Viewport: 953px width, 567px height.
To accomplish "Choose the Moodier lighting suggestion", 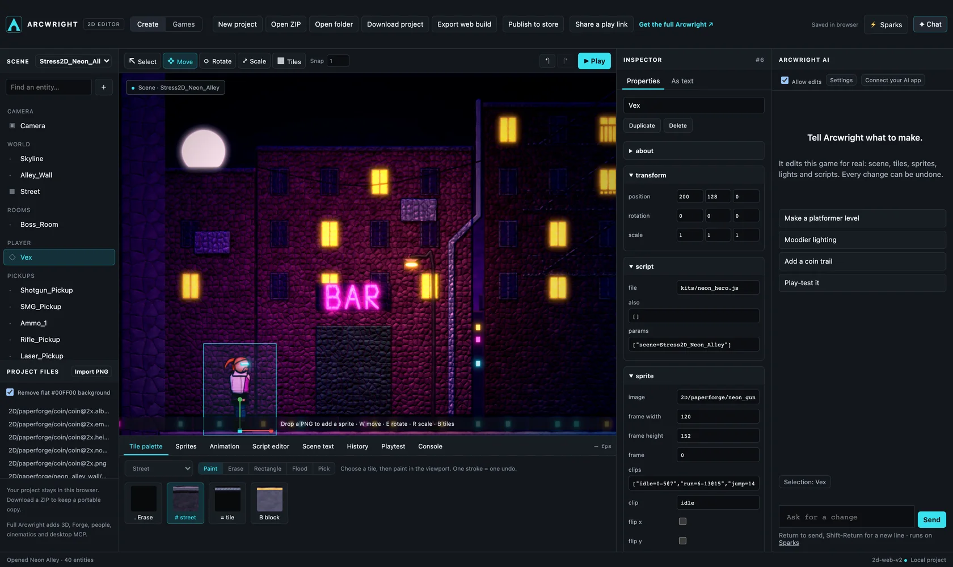I will click(862, 240).
